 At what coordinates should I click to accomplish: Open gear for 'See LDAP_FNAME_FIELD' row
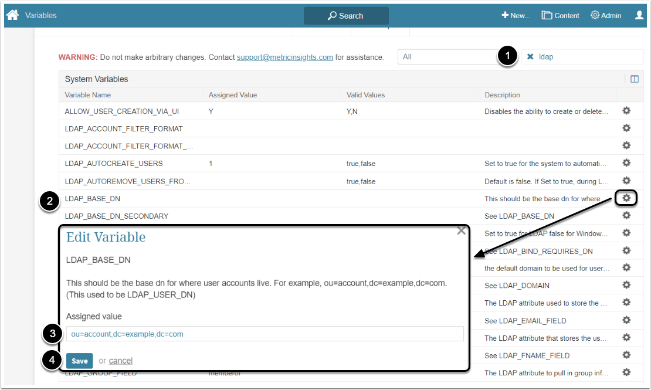626,355
